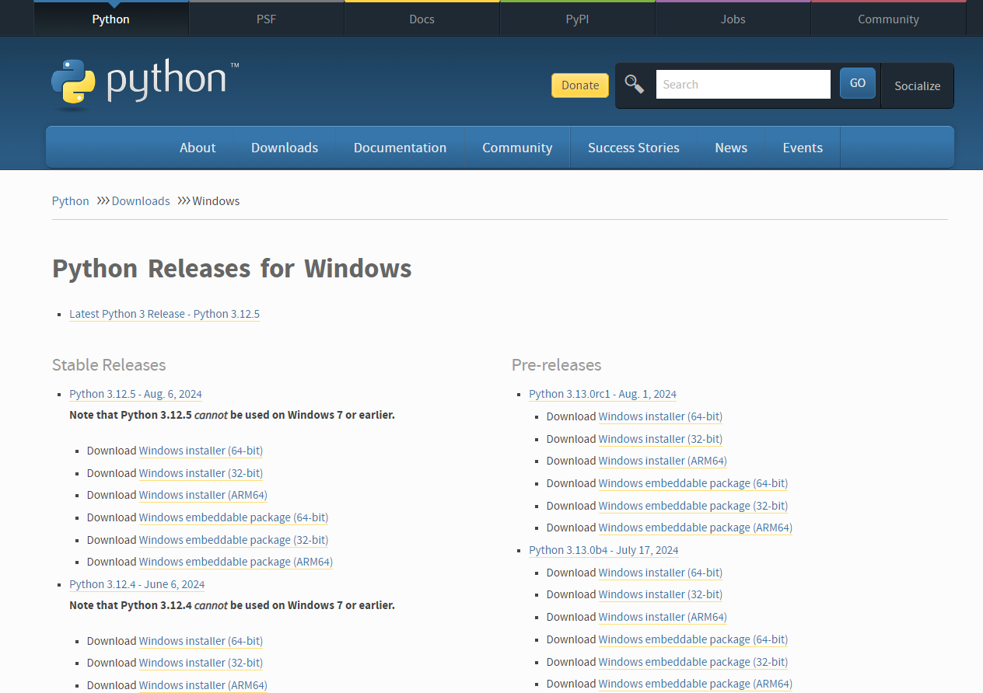Image resolution: width=983 pixels, height=693 pixels.
Task: Click the Python 3.12.4 Windows 7 note
Action: coord(232,605)
